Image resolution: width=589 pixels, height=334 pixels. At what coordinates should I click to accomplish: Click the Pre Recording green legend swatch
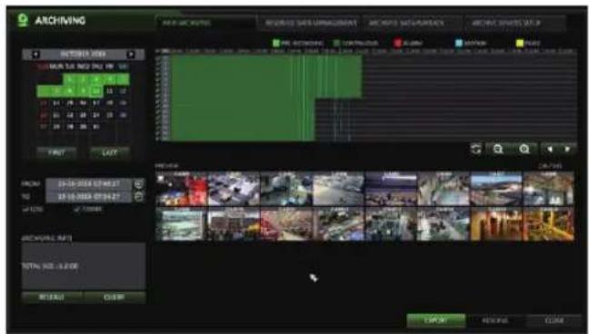coord(276,44)
